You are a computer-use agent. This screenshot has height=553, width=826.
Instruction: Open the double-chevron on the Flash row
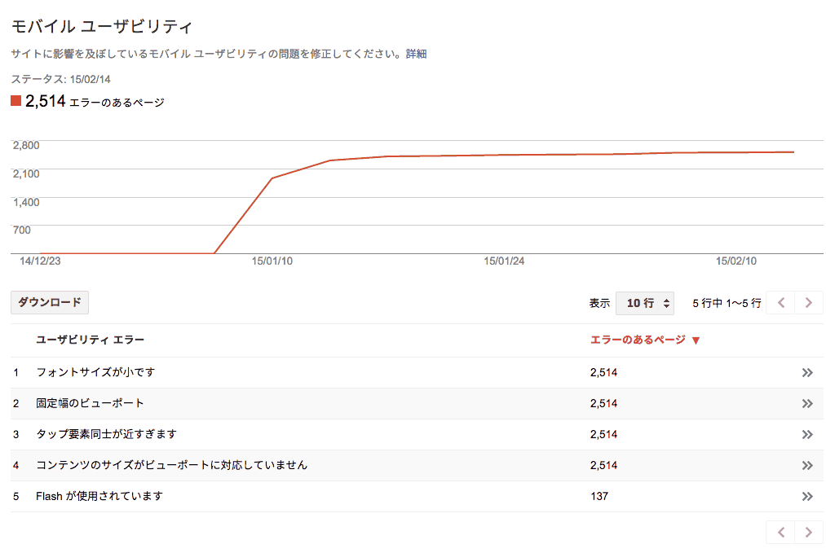pyautogui.click(x=807, y=496)
